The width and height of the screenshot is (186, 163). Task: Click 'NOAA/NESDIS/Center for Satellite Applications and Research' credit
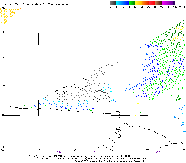coord(109,161)
